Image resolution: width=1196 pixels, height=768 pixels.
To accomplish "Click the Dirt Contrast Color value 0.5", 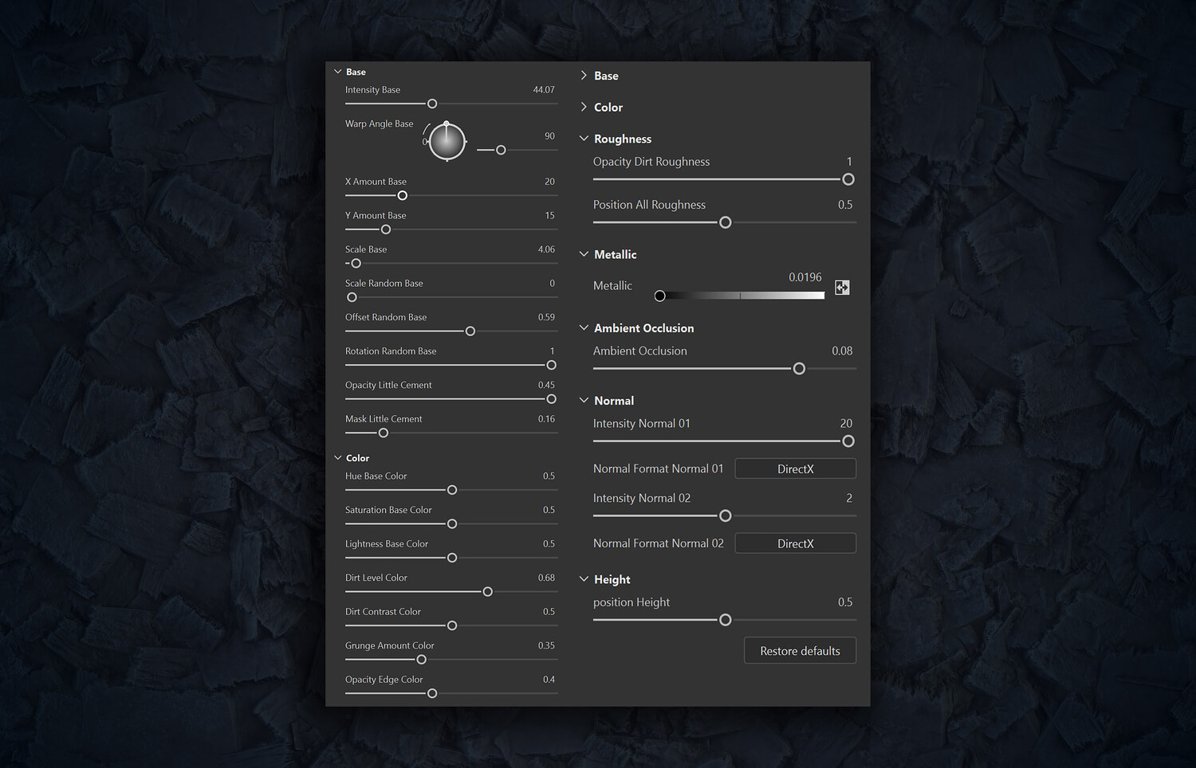I will pos(549,612).
